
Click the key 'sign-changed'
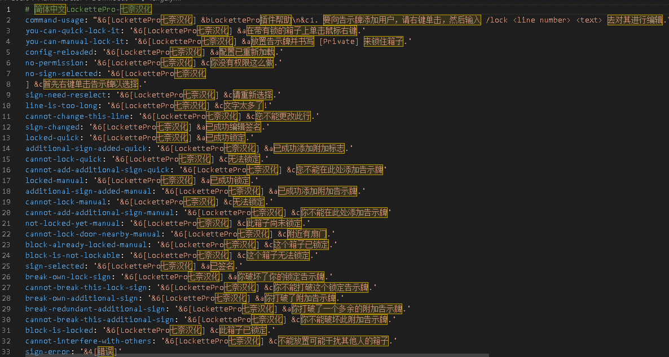(x=52, y=127)
